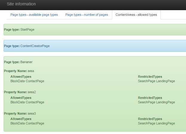Click the Property Name: area label
186x134 pixels.
(x=19, y=71)
